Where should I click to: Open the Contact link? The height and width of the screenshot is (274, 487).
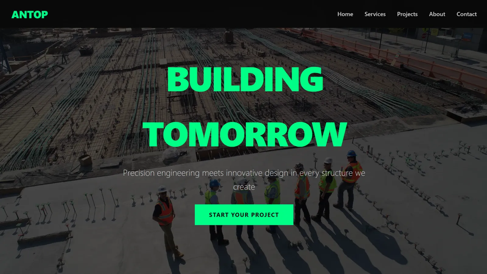pos(467,14)
